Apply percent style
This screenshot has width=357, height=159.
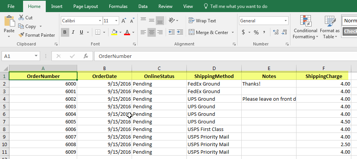(256, 32)
